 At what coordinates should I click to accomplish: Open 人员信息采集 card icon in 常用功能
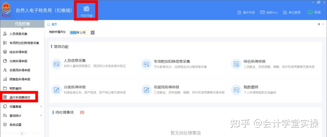pos(57,64)
